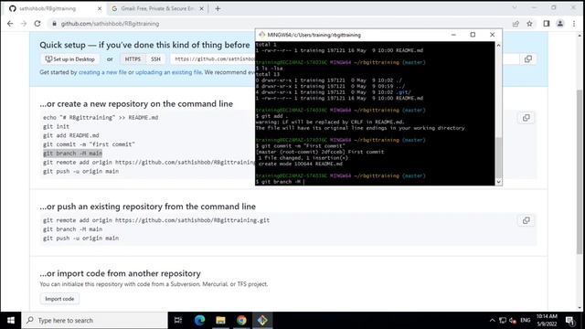The image size is (585, 329).
Task: Click the git add README.md line
Action: [x=71, y=135]
